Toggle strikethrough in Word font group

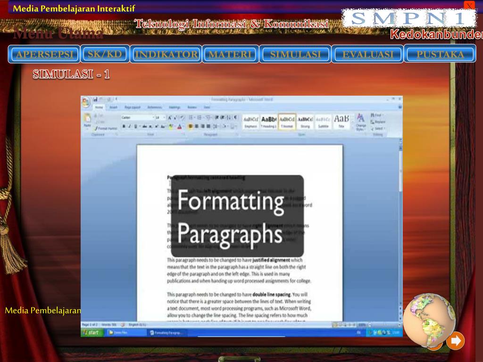[x=144, y=126]
